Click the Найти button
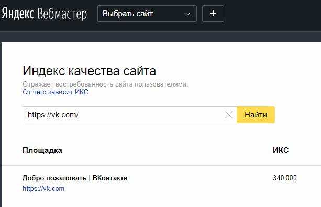 click(256, 115)
